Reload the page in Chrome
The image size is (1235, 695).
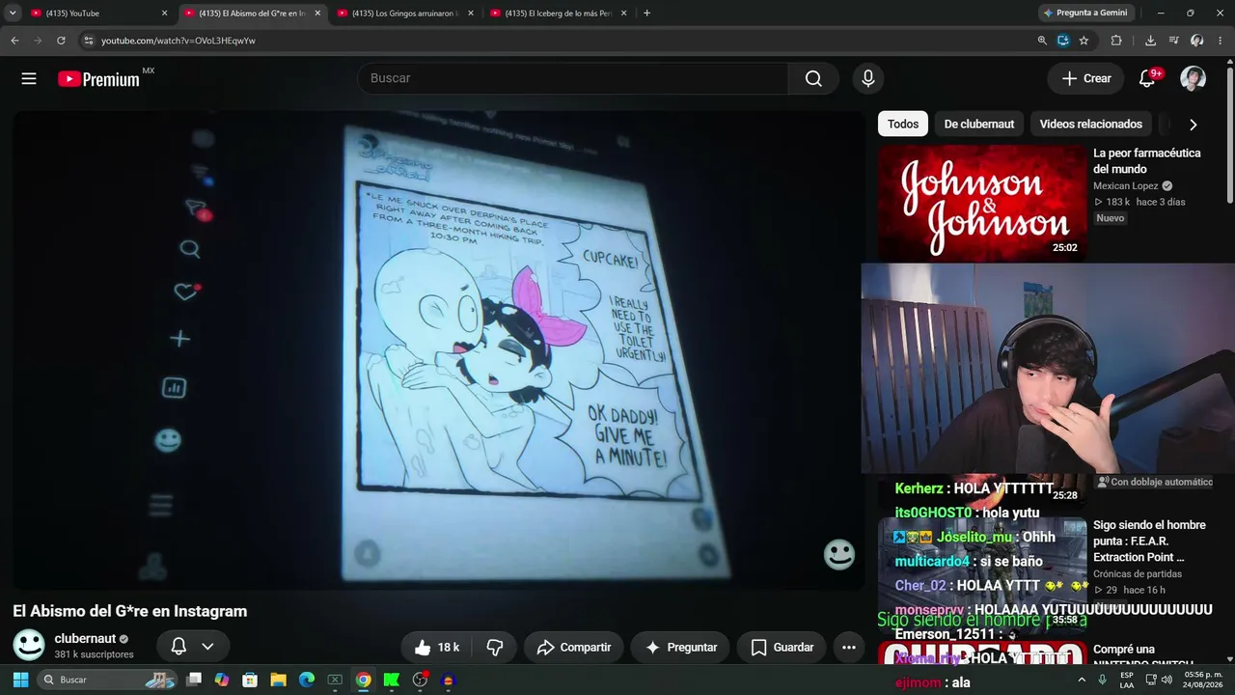coord(61,41)
